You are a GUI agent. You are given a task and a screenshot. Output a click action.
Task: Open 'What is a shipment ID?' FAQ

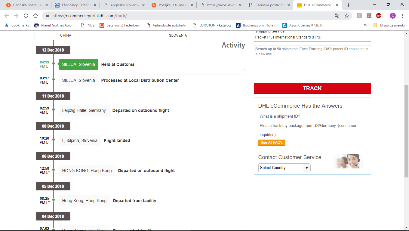click(x=280, y=116)
